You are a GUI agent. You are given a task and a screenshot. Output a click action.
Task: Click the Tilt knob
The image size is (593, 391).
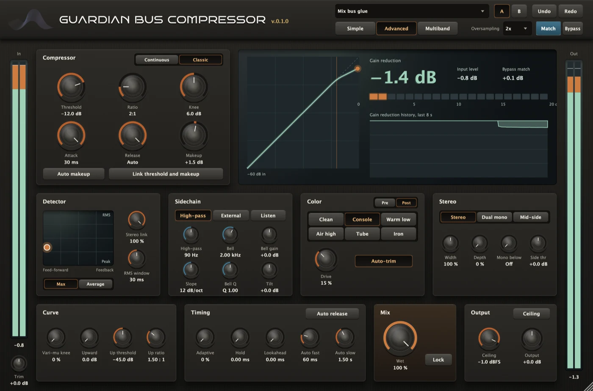point(269,270)
